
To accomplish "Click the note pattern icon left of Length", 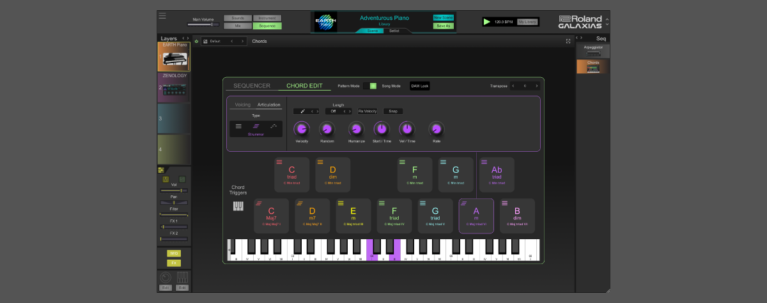I will (x=302, y=111).
